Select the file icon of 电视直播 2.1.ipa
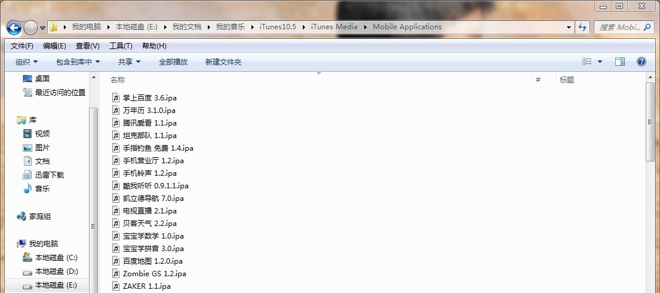The height and width of the screenshot is (293, 660). tap(116, 210)
